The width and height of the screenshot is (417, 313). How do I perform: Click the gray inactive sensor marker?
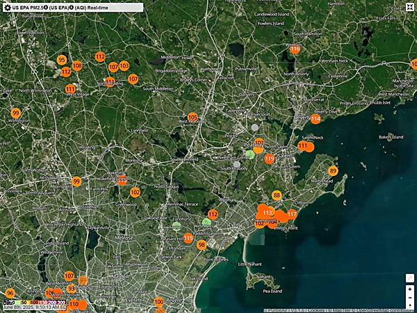point(254,128)
